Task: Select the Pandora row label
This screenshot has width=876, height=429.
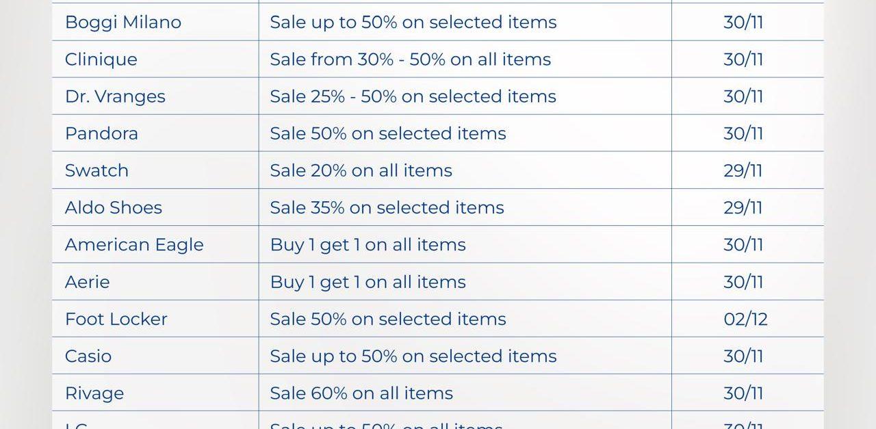Action: (x=101, y=133)
